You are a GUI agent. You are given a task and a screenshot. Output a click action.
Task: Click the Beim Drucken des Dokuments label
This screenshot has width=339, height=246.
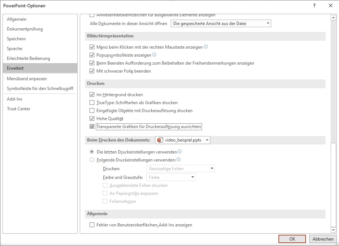[119, 140]
